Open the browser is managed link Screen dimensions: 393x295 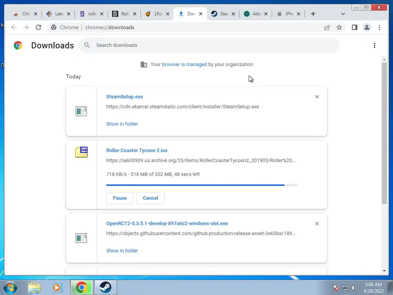coord(184,65)
